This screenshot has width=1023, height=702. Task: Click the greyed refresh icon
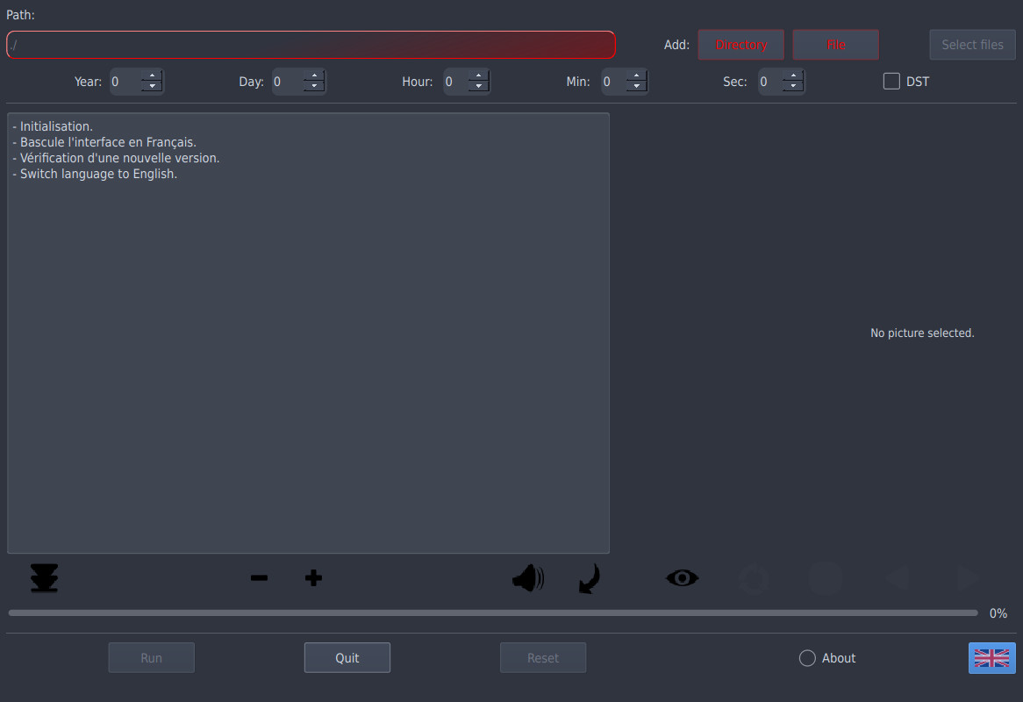(754, 578)
